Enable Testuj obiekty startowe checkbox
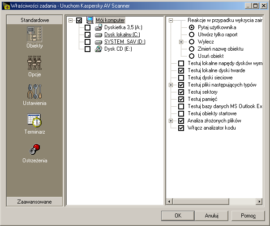Screen dimensions: 270x226 [181, 113]
